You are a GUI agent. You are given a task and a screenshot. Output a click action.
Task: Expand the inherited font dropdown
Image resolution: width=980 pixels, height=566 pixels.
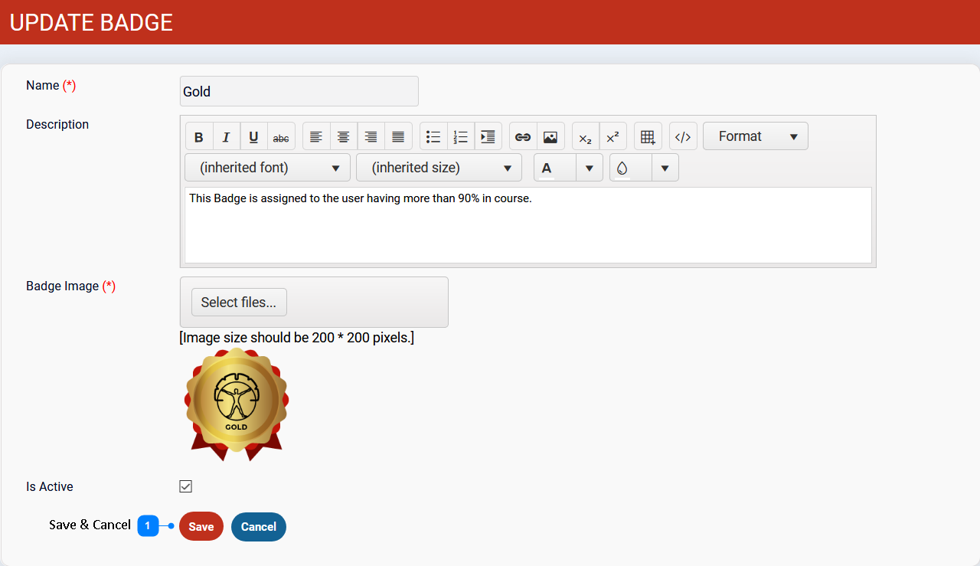267,168
